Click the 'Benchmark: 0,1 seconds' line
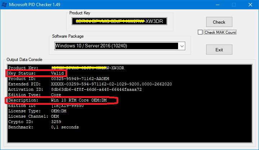The width and height of the screenshot is (259, 150). coord(44,127)
